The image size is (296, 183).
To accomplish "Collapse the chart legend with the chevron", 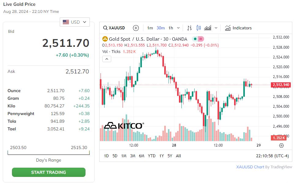I will click(107, 59).
